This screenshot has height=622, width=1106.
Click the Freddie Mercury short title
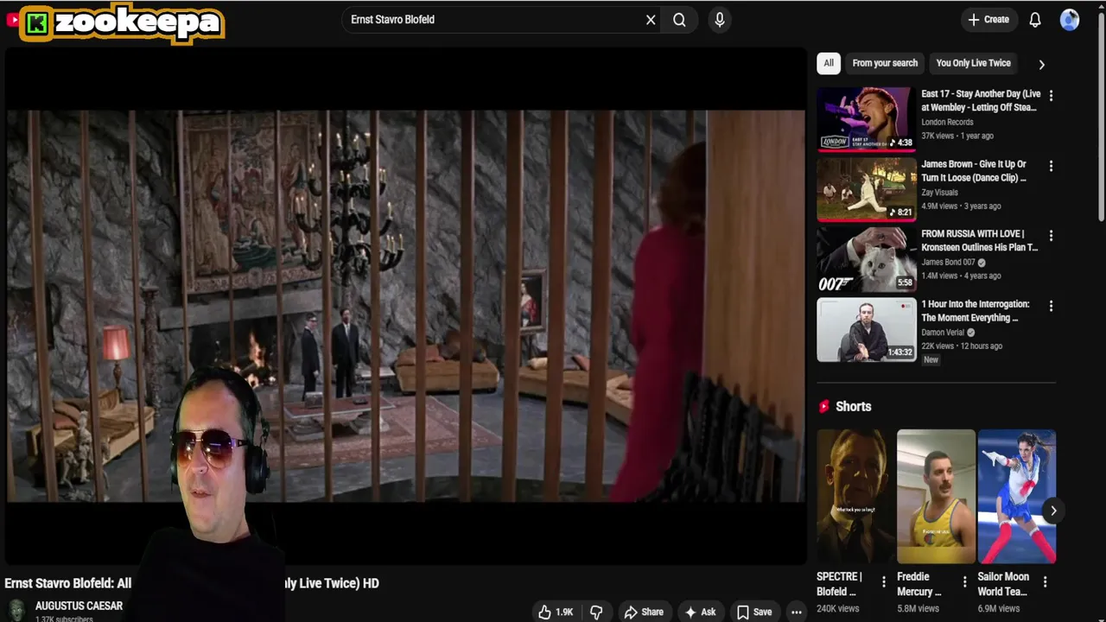(x=918, y=584)
